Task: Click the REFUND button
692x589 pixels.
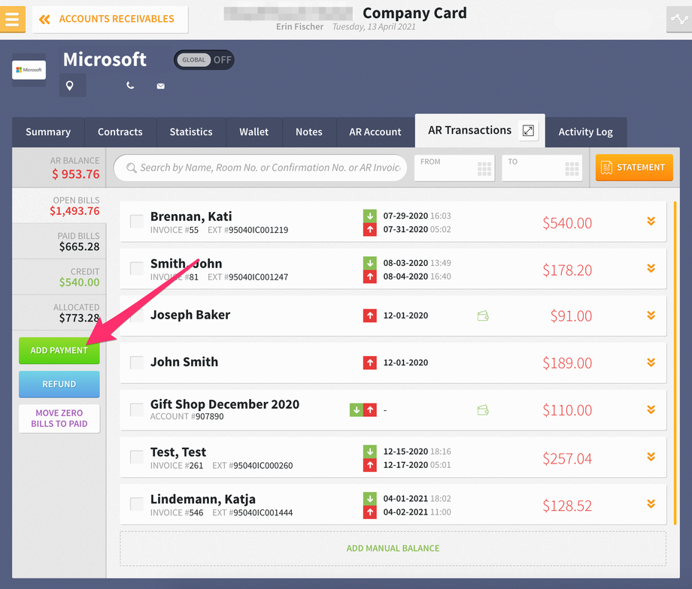Action: (59, 384)
